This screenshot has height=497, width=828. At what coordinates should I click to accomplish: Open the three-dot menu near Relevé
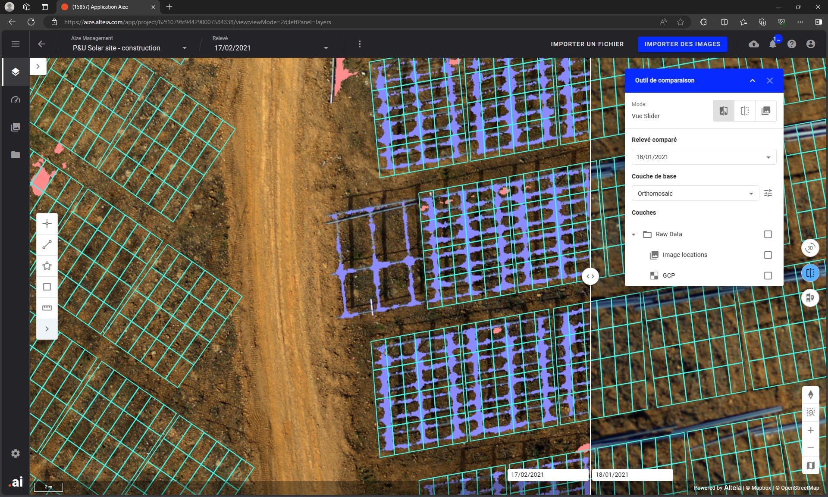pos(359,44)
